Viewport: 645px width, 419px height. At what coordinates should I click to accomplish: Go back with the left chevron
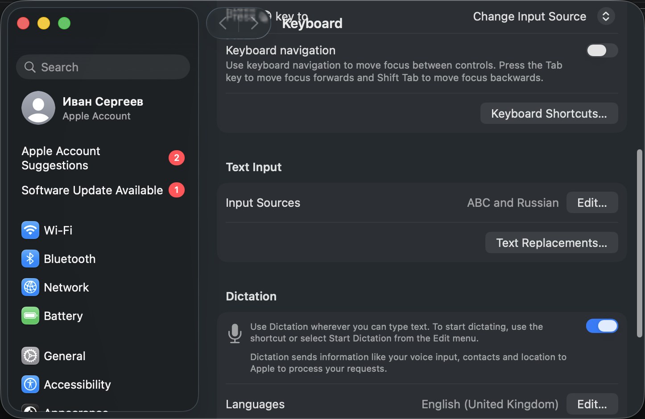(223, 23)
